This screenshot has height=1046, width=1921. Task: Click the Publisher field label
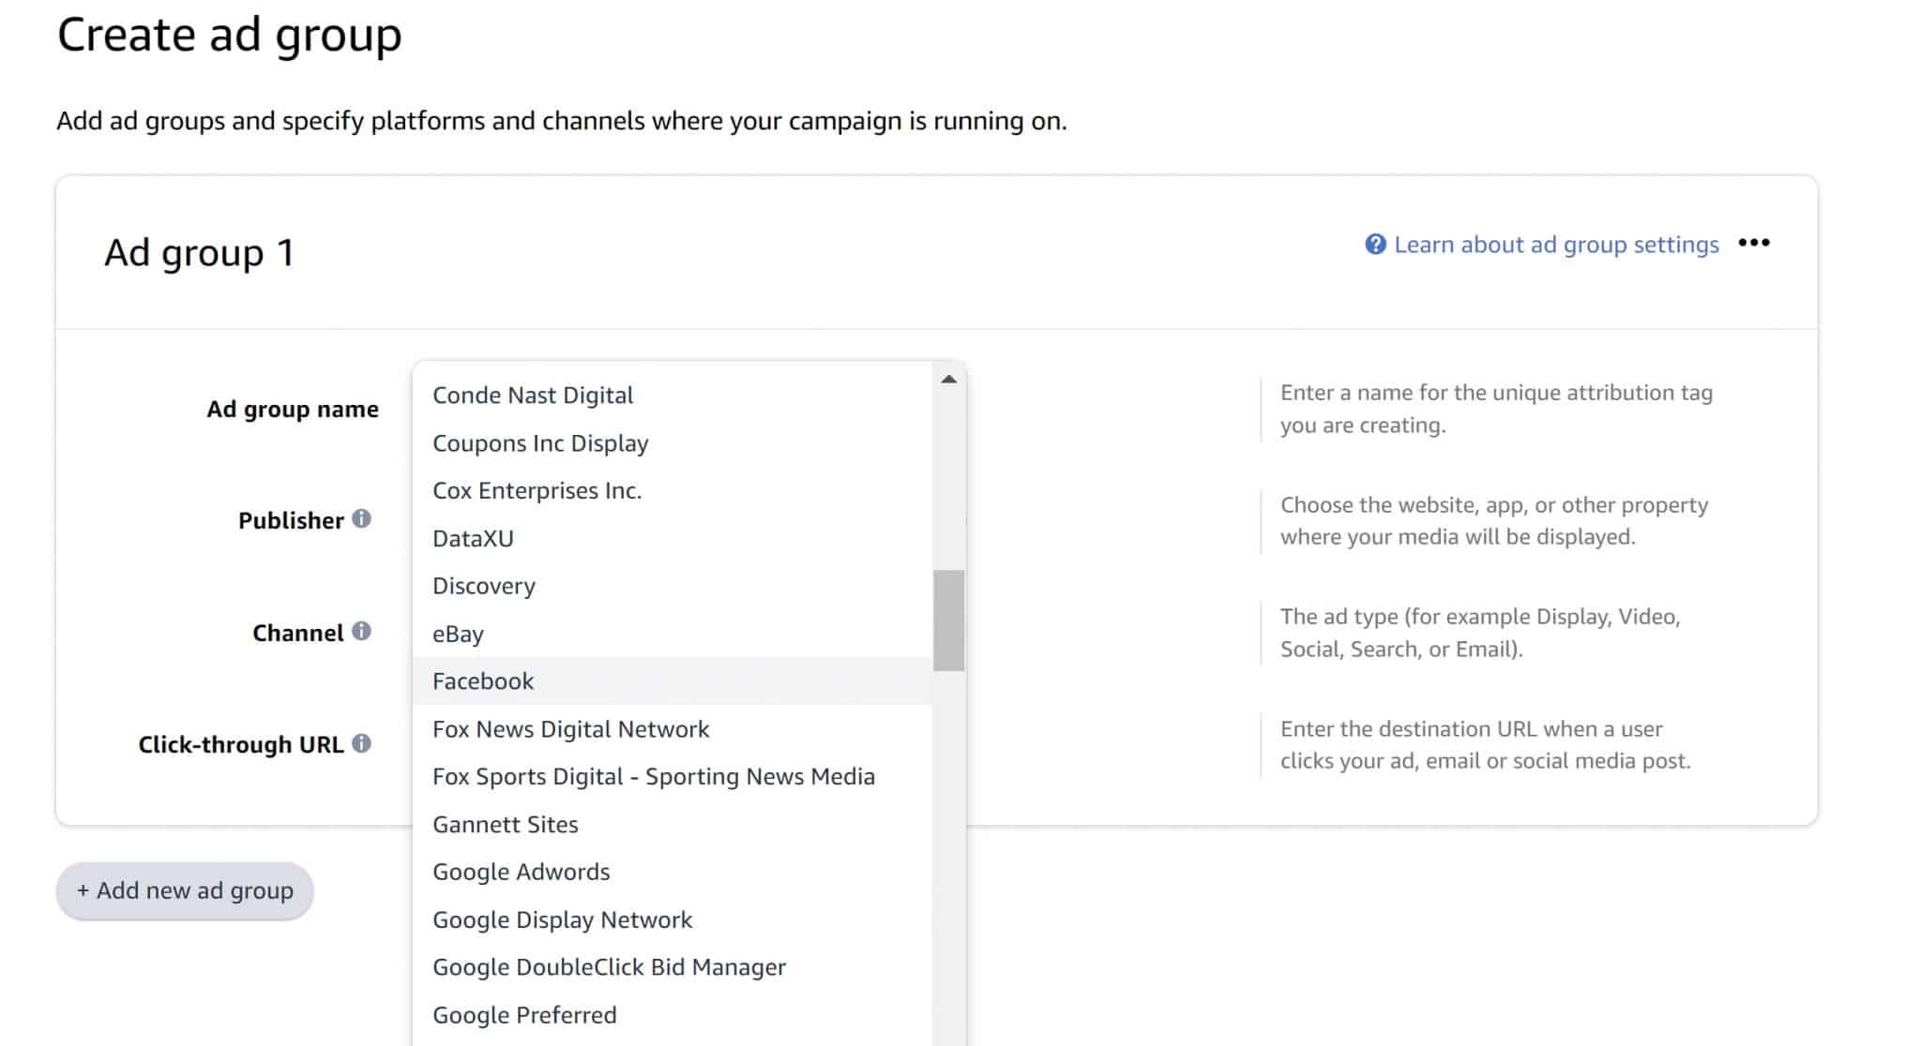291,520
